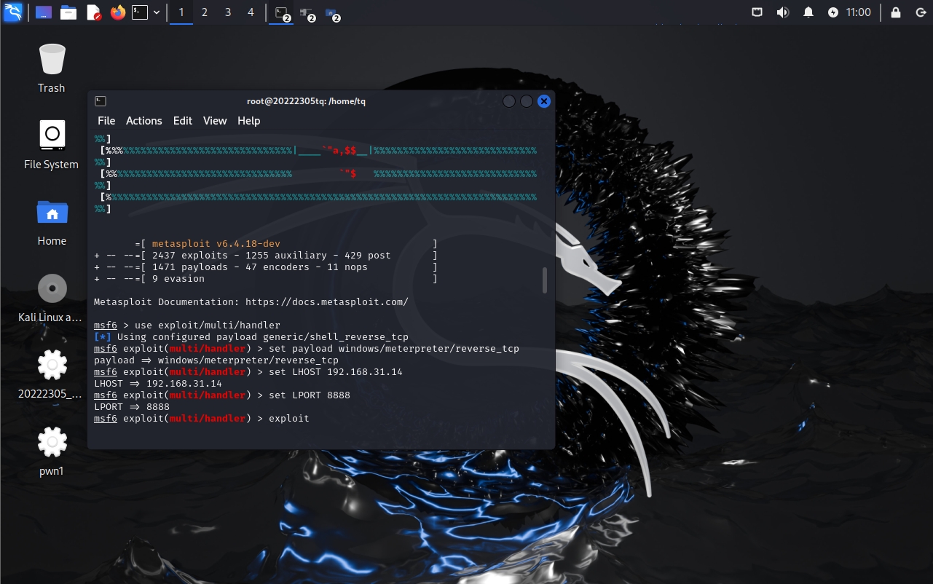The image size is (933, 584).
Task: Open the volume control icon
Action: click(783, 12)
